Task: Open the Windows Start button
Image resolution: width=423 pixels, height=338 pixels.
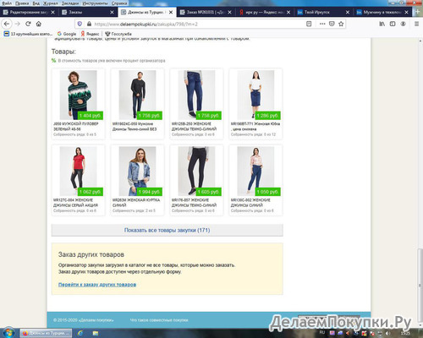Action: point(8,333)
